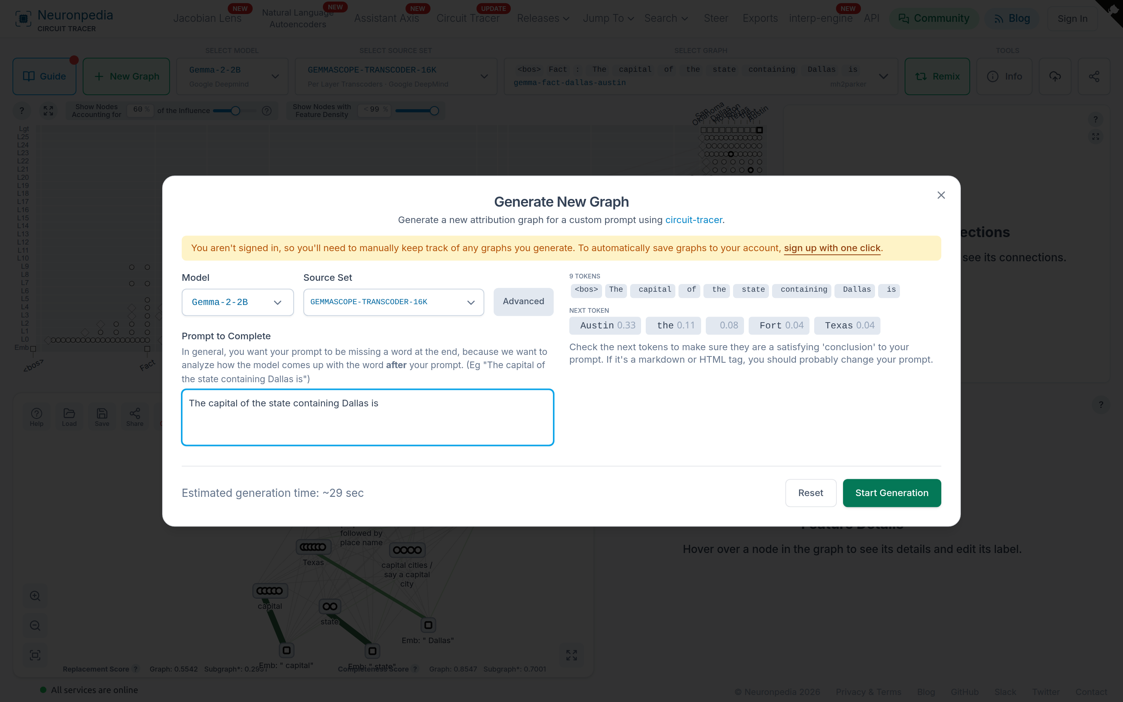Click the Neuronpedia logo icon
The width and height of the screenshot is (1123, 702).
tap(23, 19)
